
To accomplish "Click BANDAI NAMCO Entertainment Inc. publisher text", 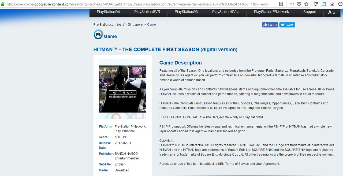I will pyautogui.click(x=128, y=156).
